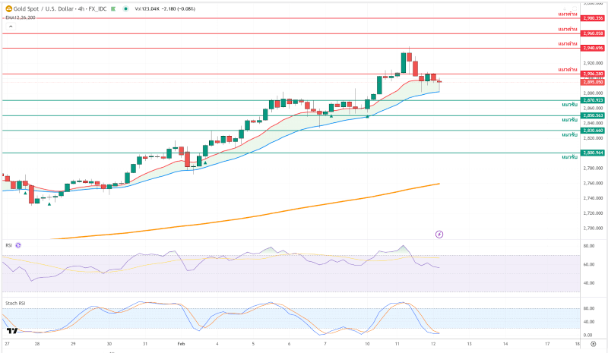Click the purple lightning event icon
Screen dimensions: 608x353
coord(439,233)
